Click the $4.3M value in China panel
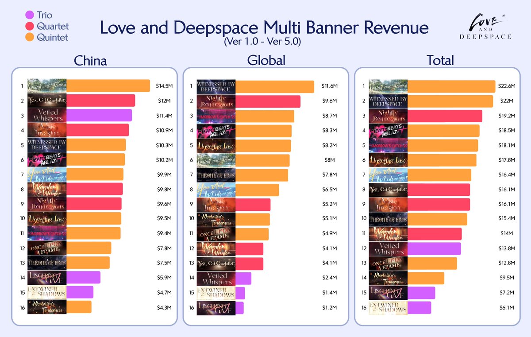The image size is (531, 337). (x=164, y=307)
